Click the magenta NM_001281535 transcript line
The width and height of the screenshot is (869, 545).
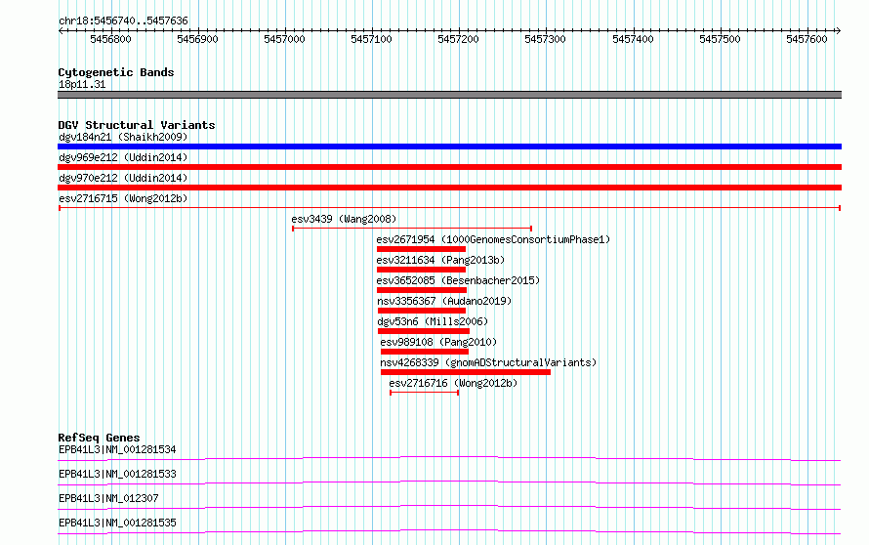click(x=449, y=531)
